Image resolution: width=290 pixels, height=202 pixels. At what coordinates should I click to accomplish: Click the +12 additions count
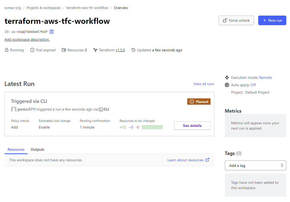tap(123, 127)
